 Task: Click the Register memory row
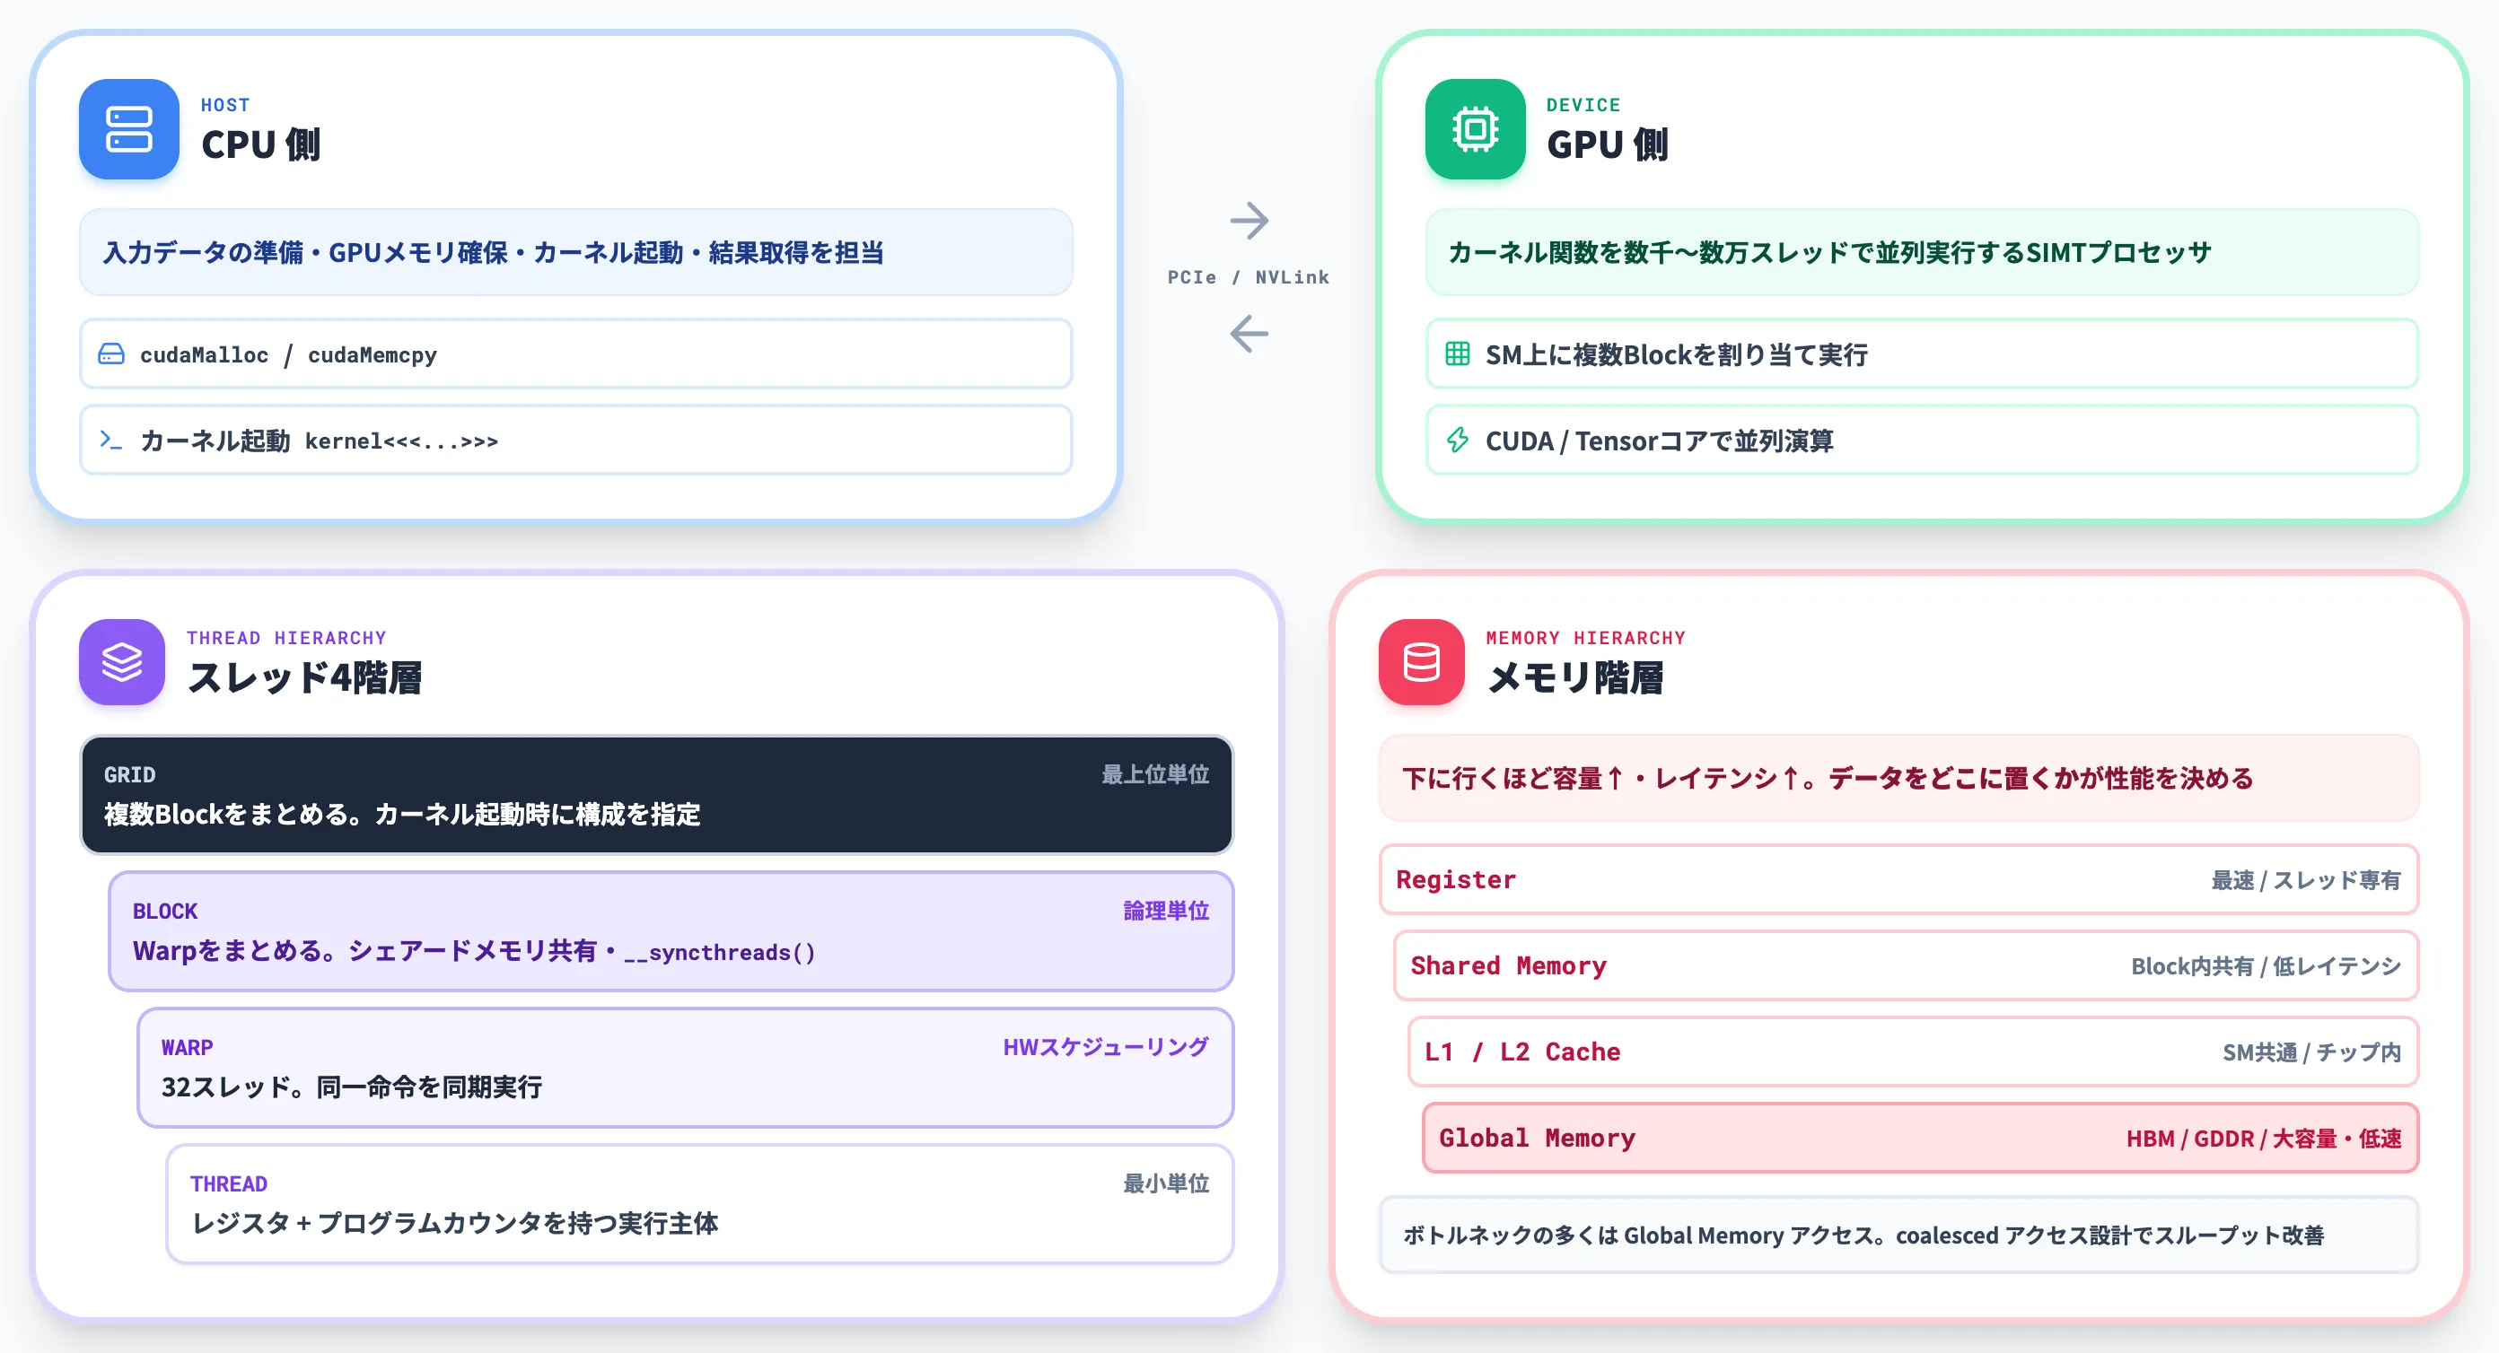pos(1898,879)
